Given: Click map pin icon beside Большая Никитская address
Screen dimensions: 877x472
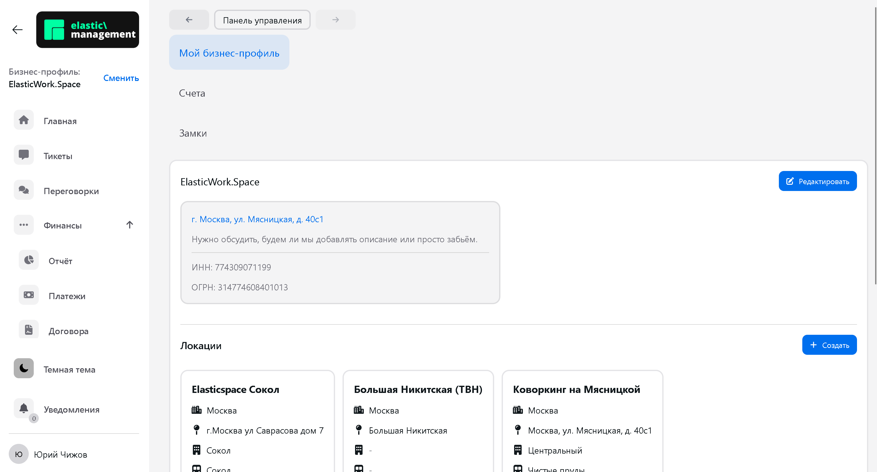Looking at the screenshot, I should pyautogui.click(x=358, y=430).
